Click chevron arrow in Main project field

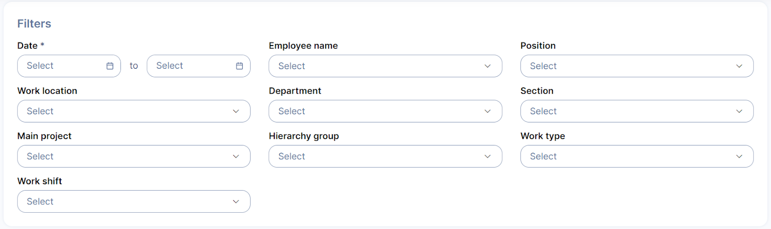[x=236, y=157]
